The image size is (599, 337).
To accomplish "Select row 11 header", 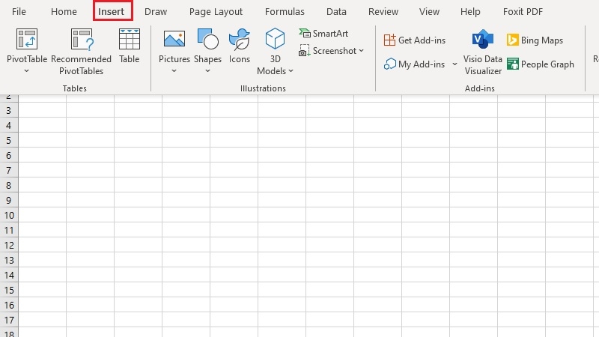I will (x=9, y=230).
